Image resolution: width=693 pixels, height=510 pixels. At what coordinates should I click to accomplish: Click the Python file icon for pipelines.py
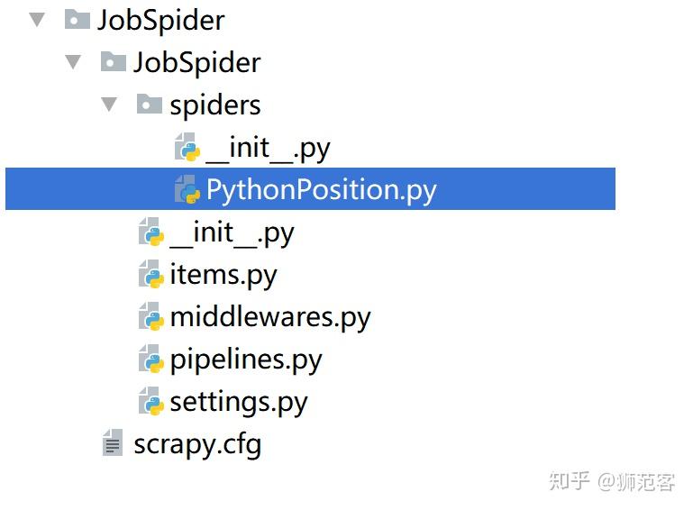click(x=150, y=359)
